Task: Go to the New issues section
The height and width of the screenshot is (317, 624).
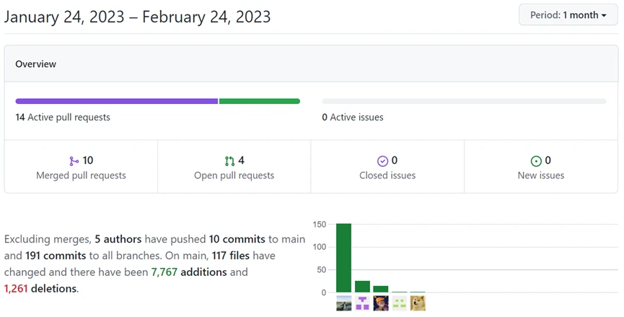Action: point(541,175)
